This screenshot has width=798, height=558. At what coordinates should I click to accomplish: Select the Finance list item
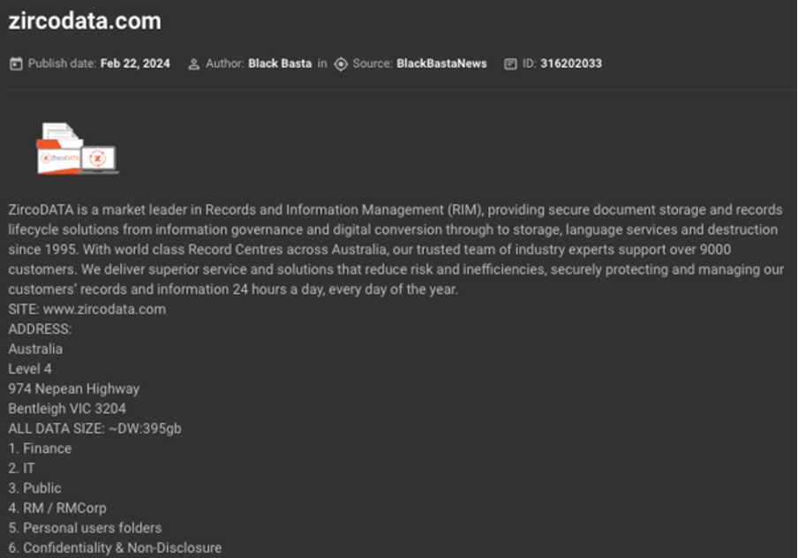tap(40, 448)
